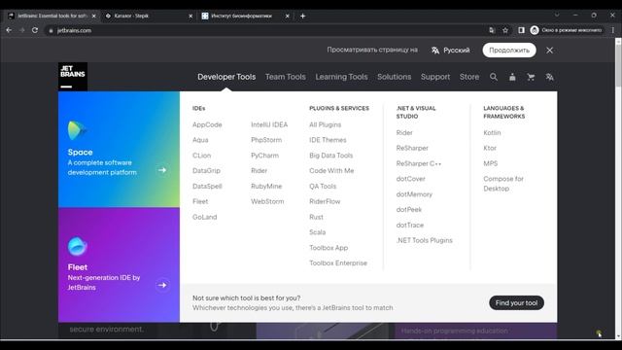Open the Compose for Desktop link
Viewport: 622px width, 350px height.
click(x=503, y=184)
